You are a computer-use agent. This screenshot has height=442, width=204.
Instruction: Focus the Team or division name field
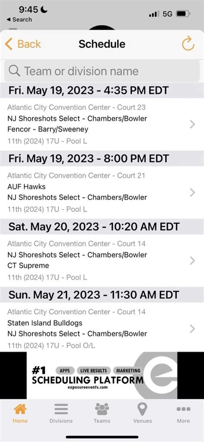[102, 71]
